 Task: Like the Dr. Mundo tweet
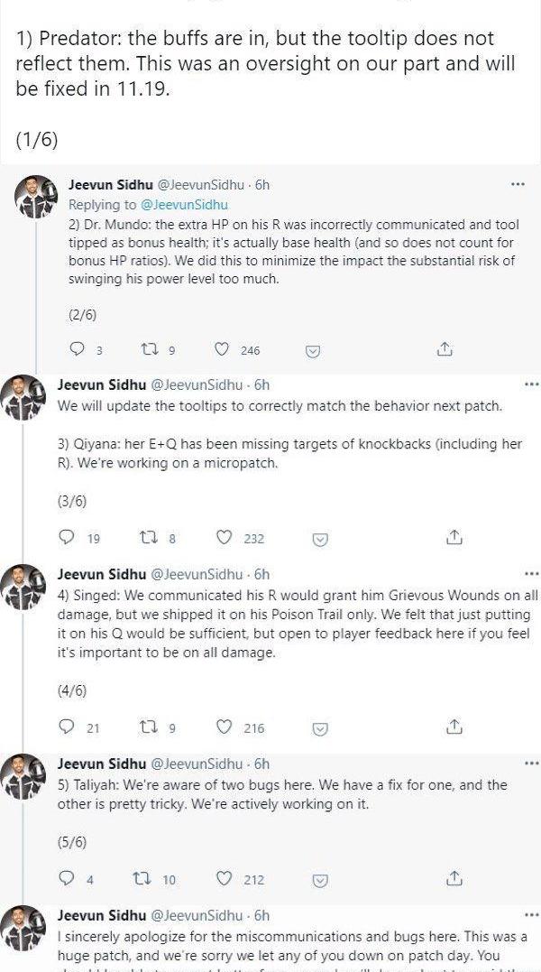[222, 350]
